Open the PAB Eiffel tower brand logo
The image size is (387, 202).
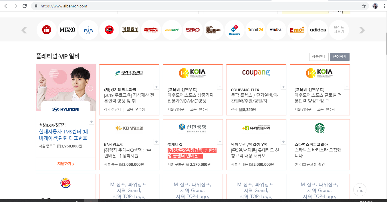(88, 30)
